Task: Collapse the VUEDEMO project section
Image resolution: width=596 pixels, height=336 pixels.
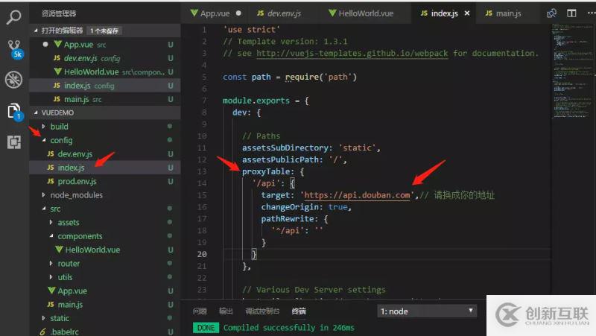Action: [104, 112]
